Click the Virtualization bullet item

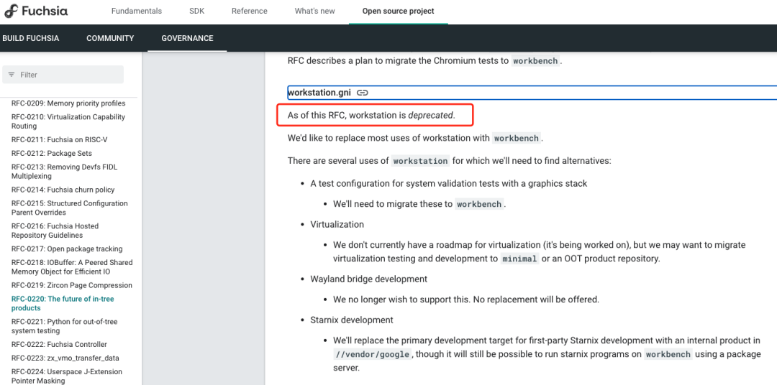click(337, 224)
